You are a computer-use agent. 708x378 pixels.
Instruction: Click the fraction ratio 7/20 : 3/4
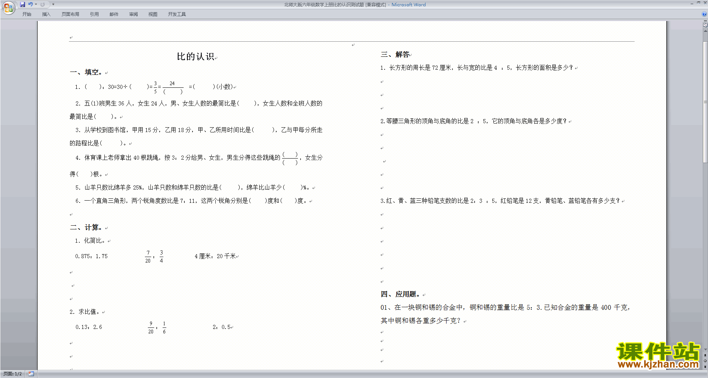154,257
